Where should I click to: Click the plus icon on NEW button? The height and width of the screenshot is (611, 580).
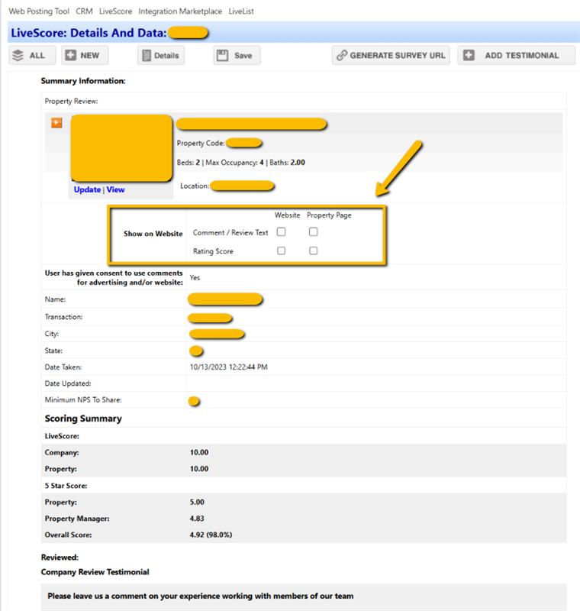click(x=70, y=56)
